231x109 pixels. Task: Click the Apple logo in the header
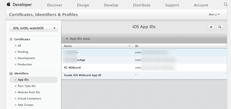(x=9, y=4)
